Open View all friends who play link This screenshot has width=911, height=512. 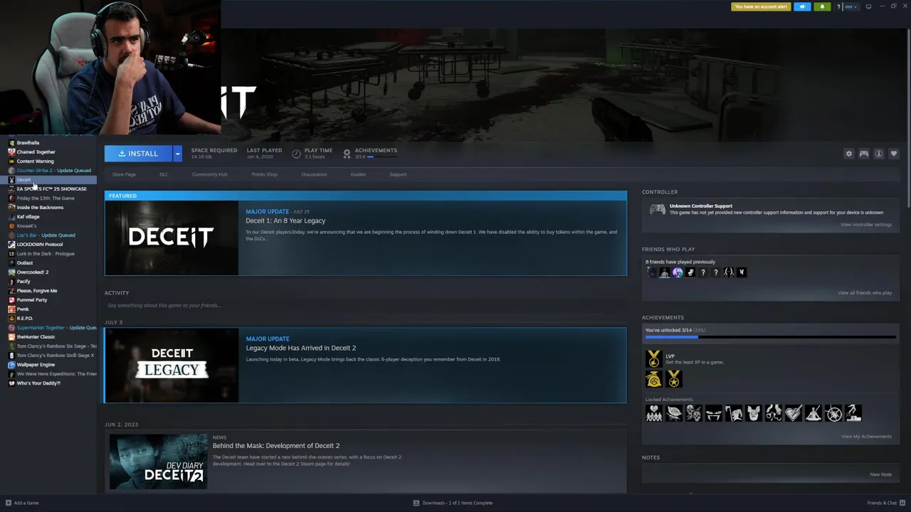(865, 293)
